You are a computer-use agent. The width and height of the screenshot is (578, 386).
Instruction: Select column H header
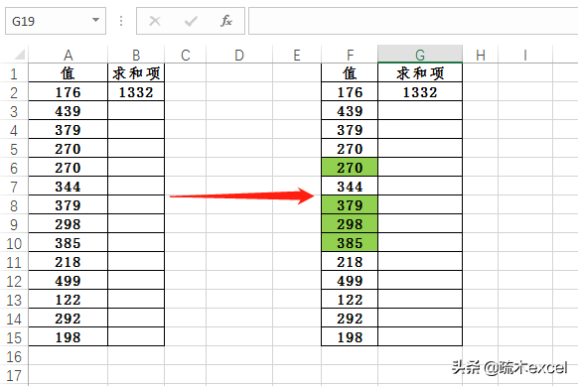(481, 55)
